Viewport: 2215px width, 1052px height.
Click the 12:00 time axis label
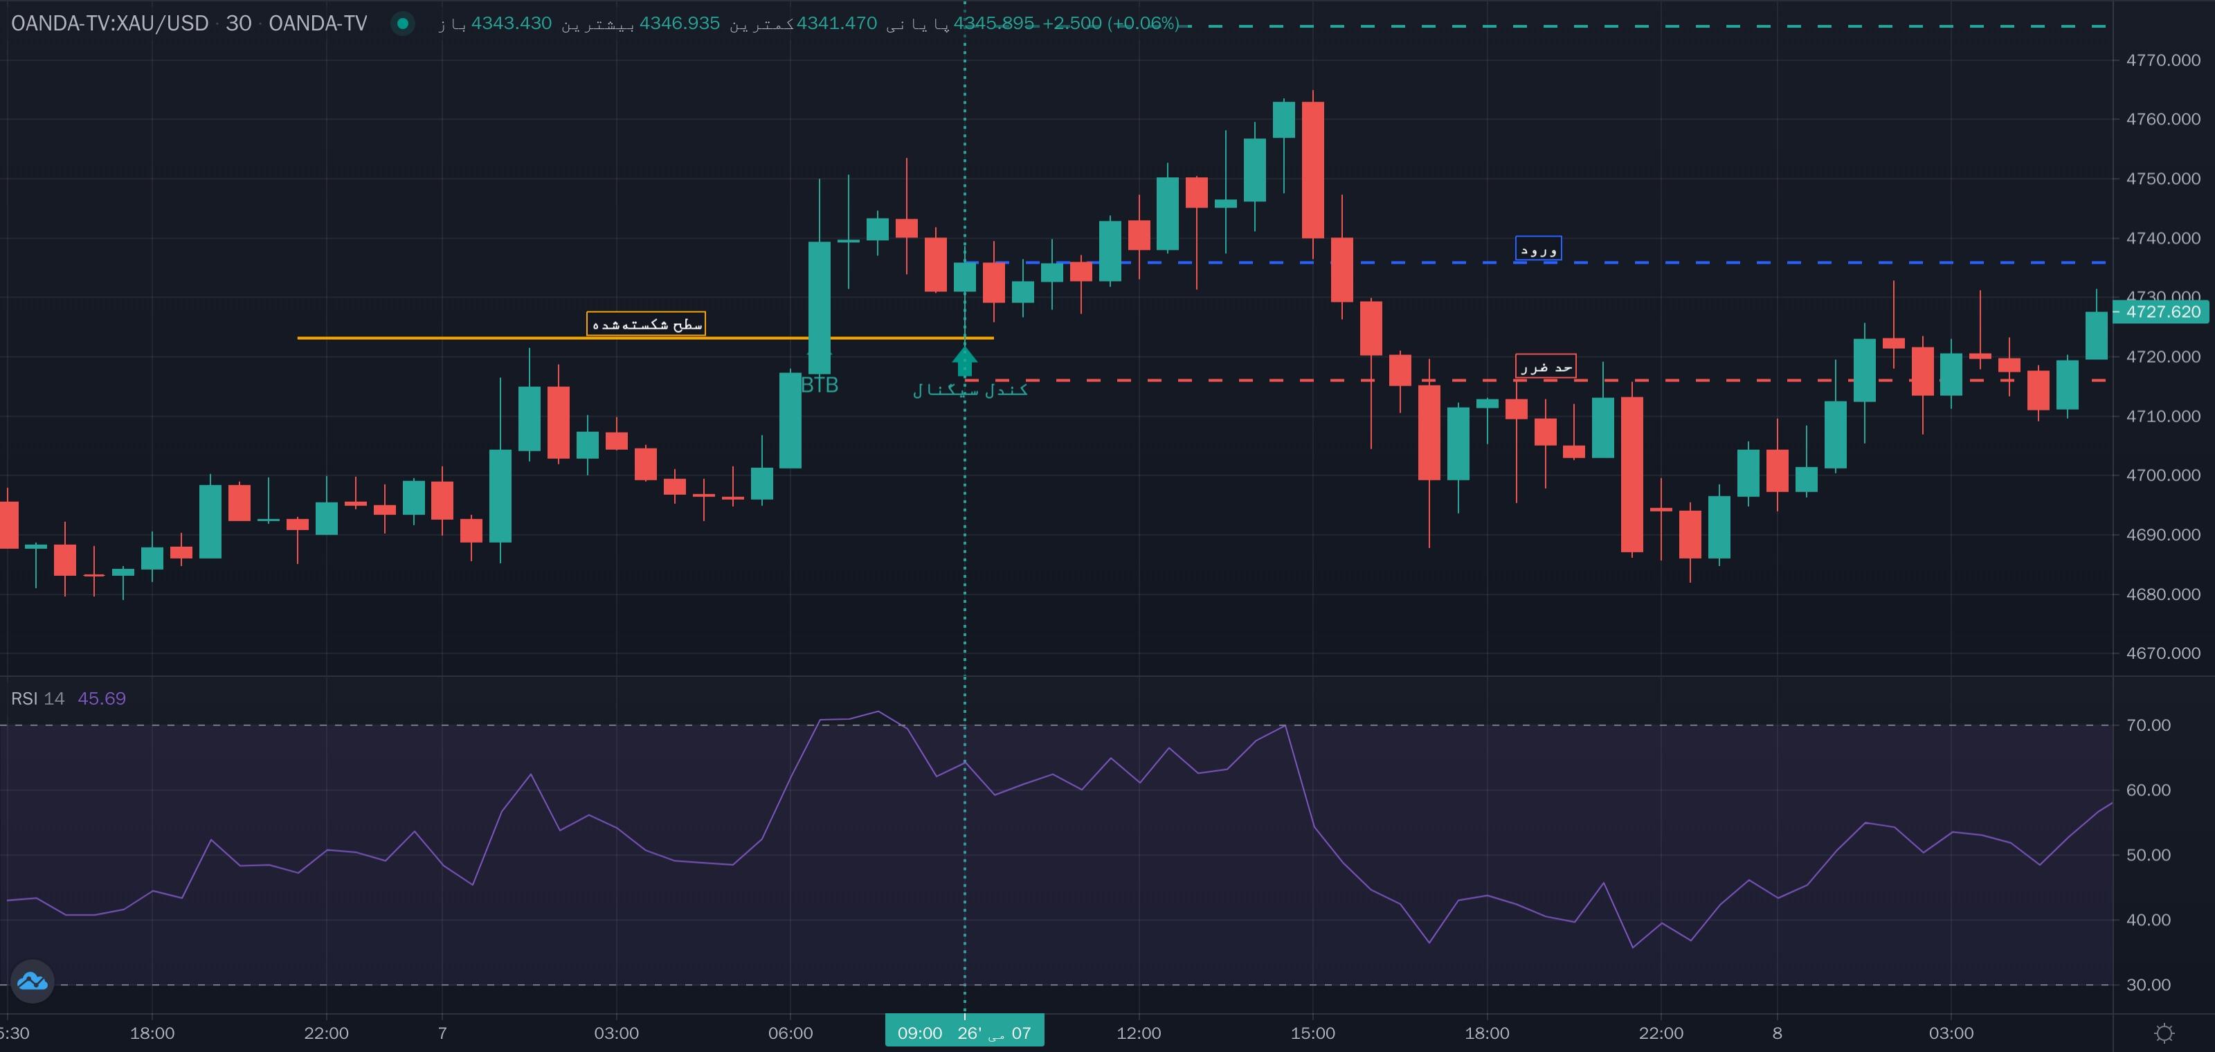click(1139, 1032)
